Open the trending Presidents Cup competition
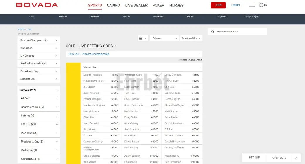Screen dimensions: 305x164 pyautogui.click(x=38, y=71)
